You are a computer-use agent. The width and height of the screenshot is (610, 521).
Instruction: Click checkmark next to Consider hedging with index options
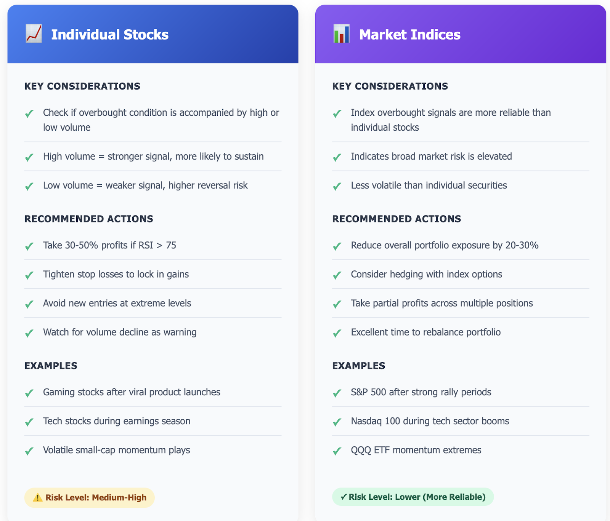tap(337, 275)
